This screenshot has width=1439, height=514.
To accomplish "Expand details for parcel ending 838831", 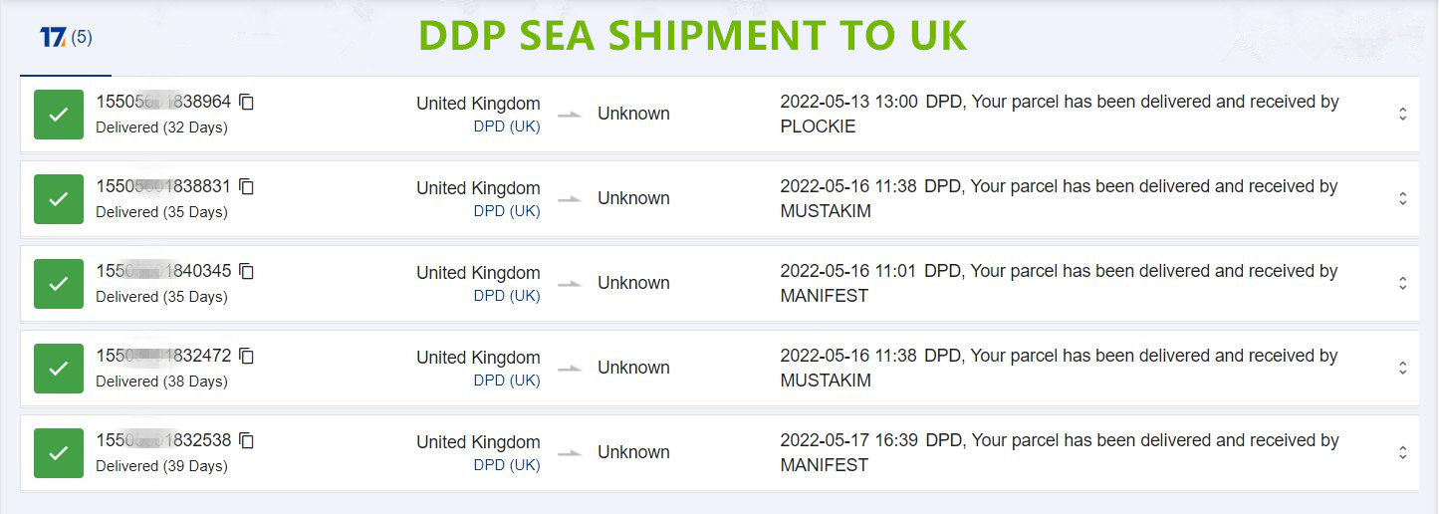I will coord(1402,199).
